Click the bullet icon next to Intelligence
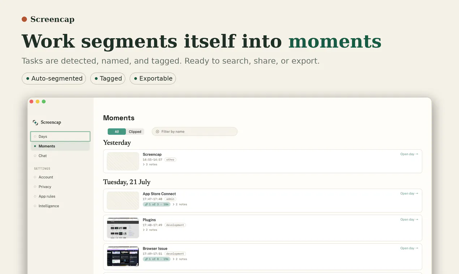This screenshot has height=274, width=459. pyautogui.click(x=35, y=206)
